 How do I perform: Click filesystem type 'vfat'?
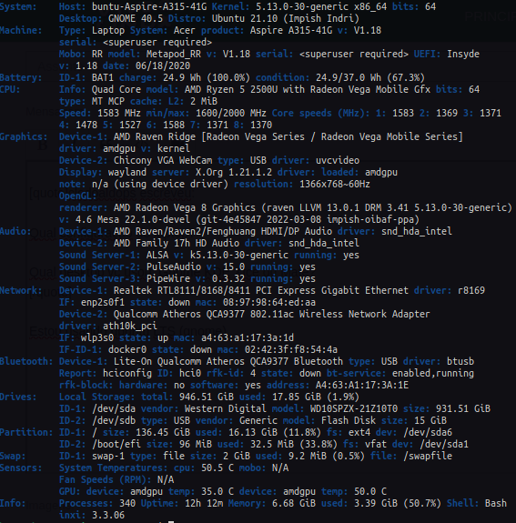376,445
